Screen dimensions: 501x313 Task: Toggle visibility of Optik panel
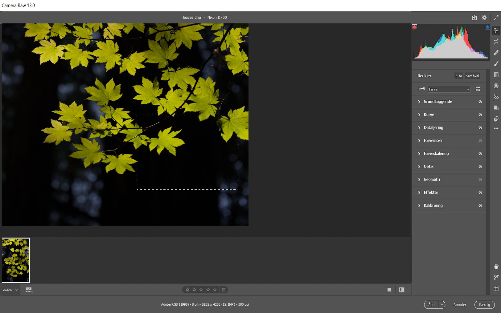480,167
